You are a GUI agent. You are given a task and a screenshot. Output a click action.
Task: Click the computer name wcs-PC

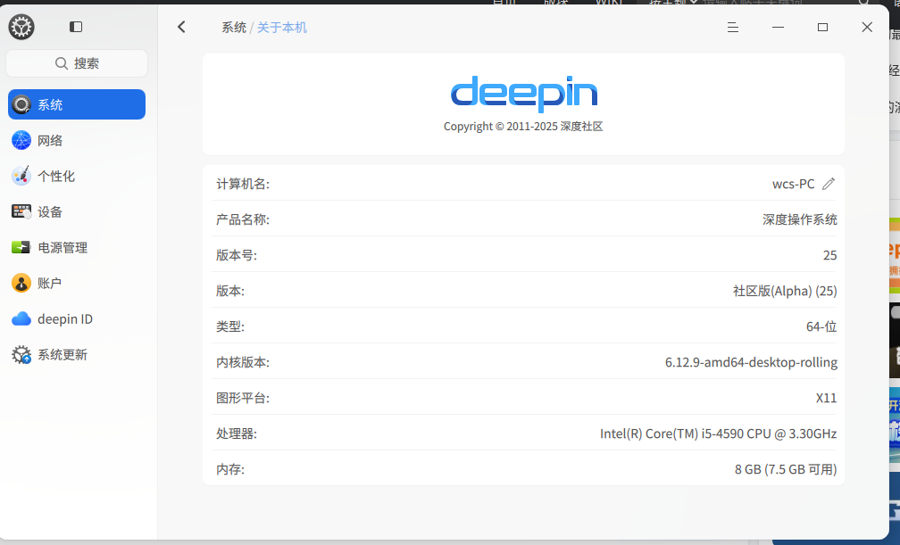click(793, 184)
